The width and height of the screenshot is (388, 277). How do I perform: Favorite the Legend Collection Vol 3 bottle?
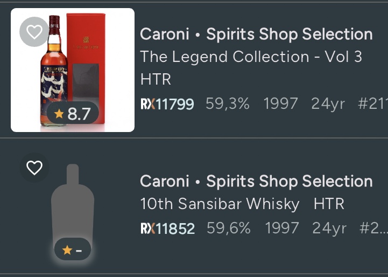tap(34, 32)
